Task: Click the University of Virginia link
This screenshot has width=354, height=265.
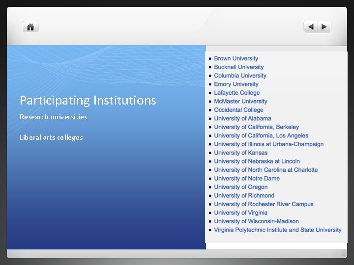Action: [x=240, y=212]
